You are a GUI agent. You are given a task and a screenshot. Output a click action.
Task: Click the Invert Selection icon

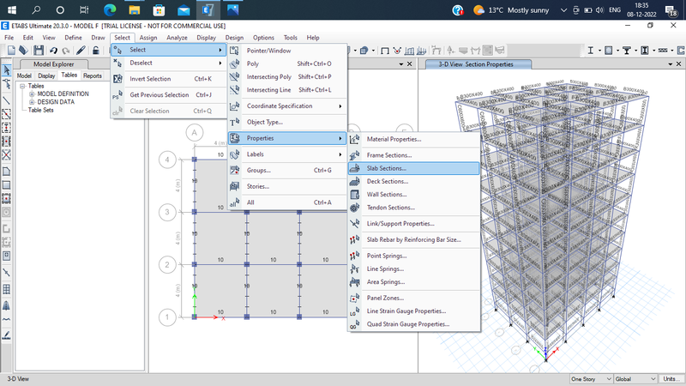[x=117, y=79]
